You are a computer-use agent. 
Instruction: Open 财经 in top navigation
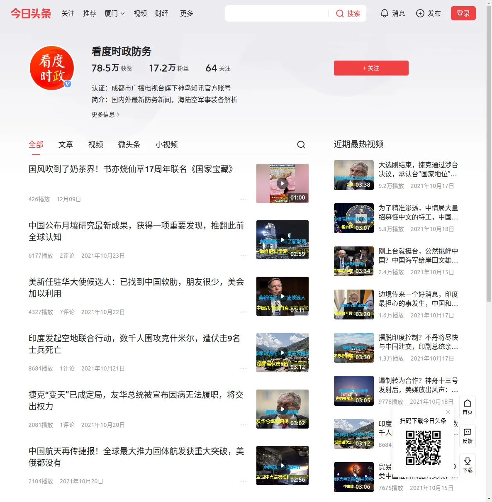click(162, 13)
